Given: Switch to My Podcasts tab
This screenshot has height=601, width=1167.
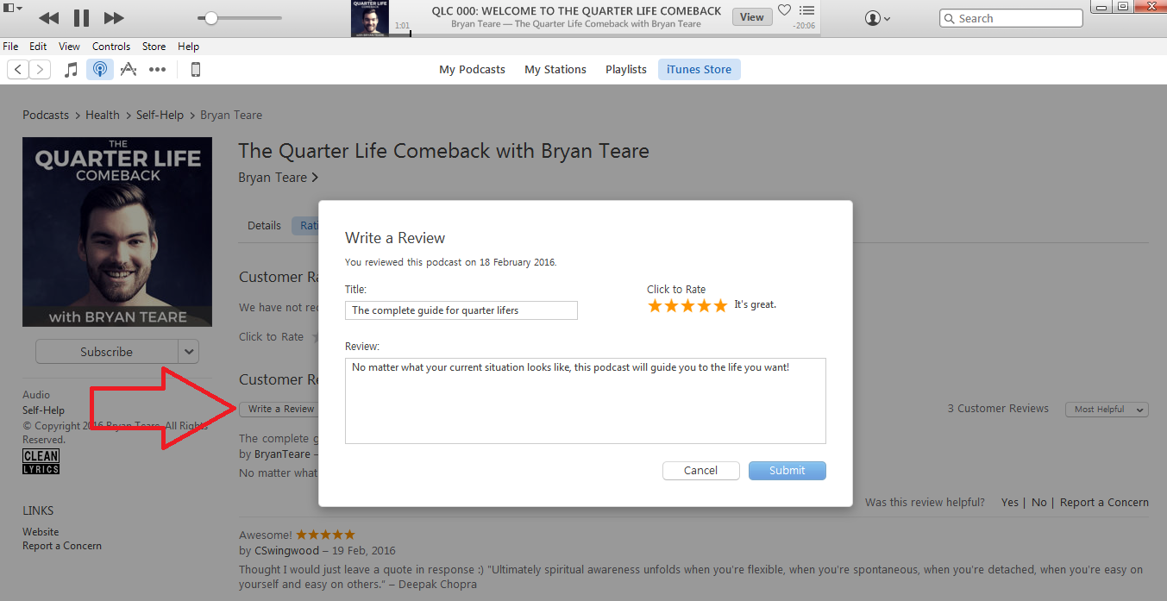Looking at the screenshot, I should [x=472, y=70].
